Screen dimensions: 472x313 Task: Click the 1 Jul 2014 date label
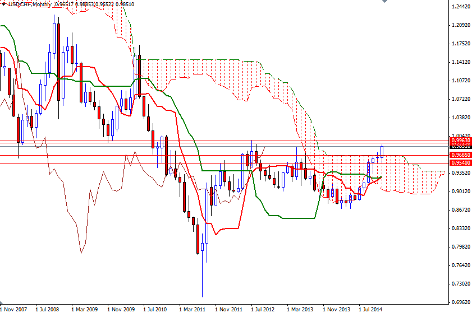pyautogui.click(x=370, y=309)
